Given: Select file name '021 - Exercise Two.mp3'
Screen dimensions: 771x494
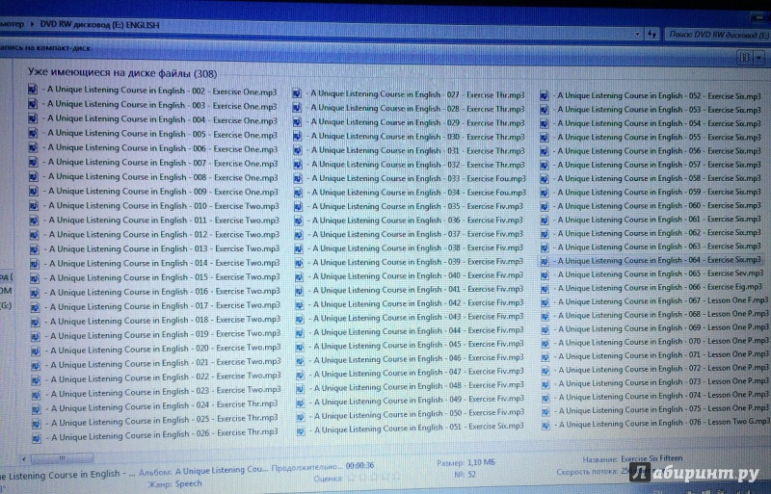Looking at the screenshot, I should click(166, 363).
